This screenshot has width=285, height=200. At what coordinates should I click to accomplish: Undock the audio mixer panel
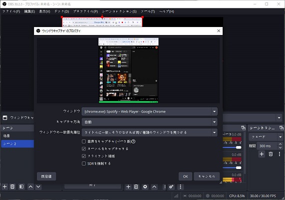click(x=243, y=128)
